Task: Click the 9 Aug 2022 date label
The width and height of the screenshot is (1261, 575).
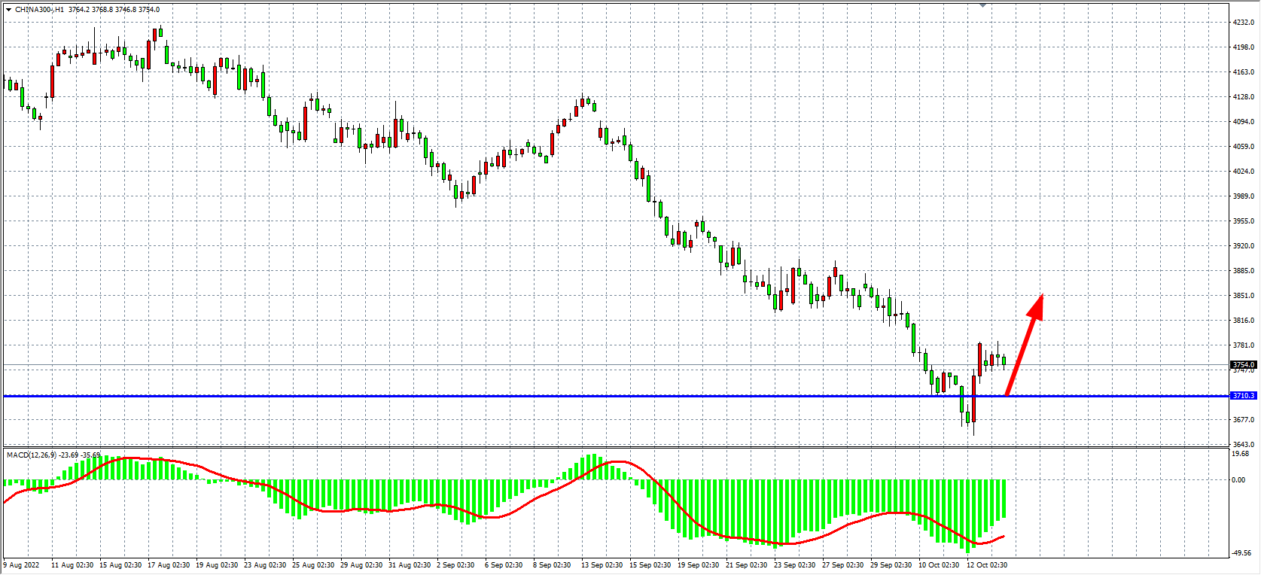Action: [x=22, y=564]
